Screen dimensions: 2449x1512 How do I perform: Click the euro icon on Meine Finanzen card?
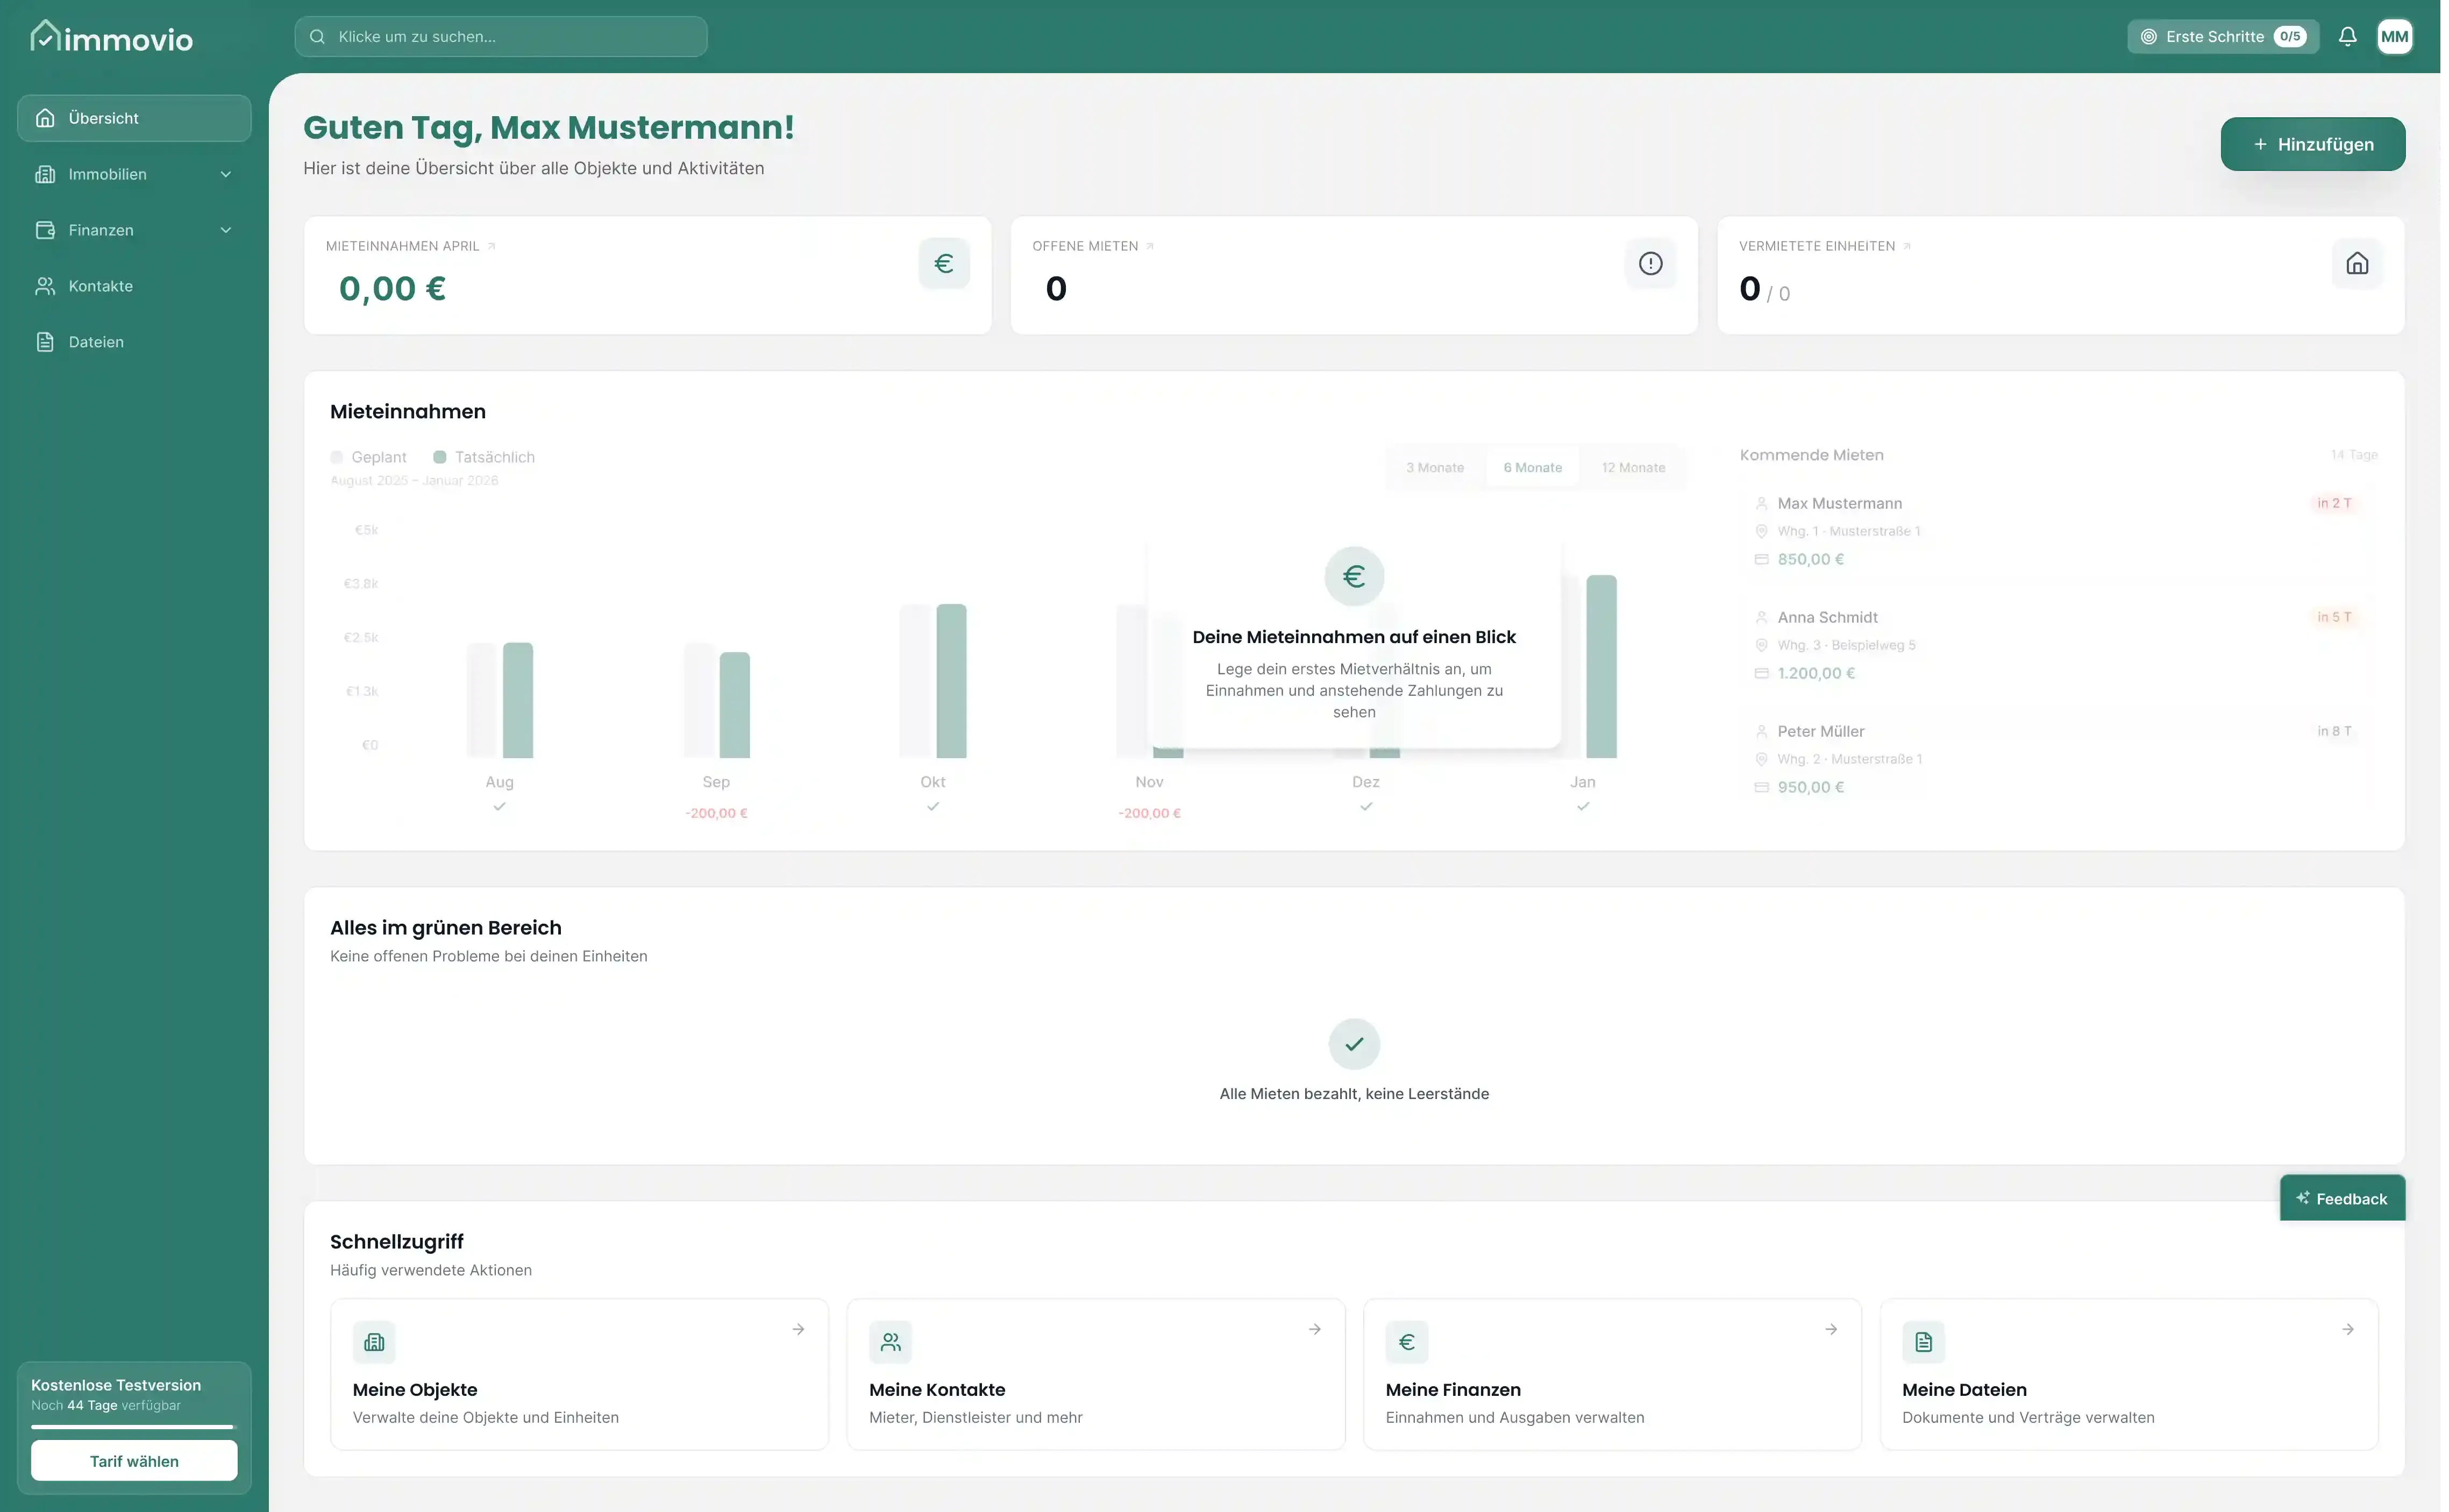[x=1406, y=1342]
